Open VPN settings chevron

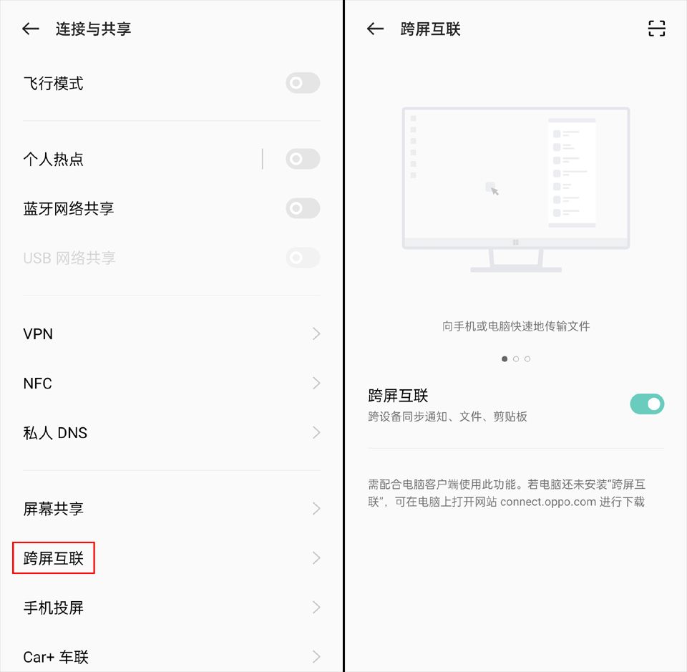pyautogui.click(x=316, y=333)
